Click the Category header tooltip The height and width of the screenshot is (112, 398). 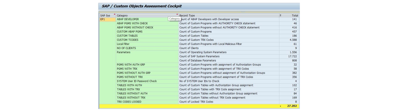coord(174,19)
